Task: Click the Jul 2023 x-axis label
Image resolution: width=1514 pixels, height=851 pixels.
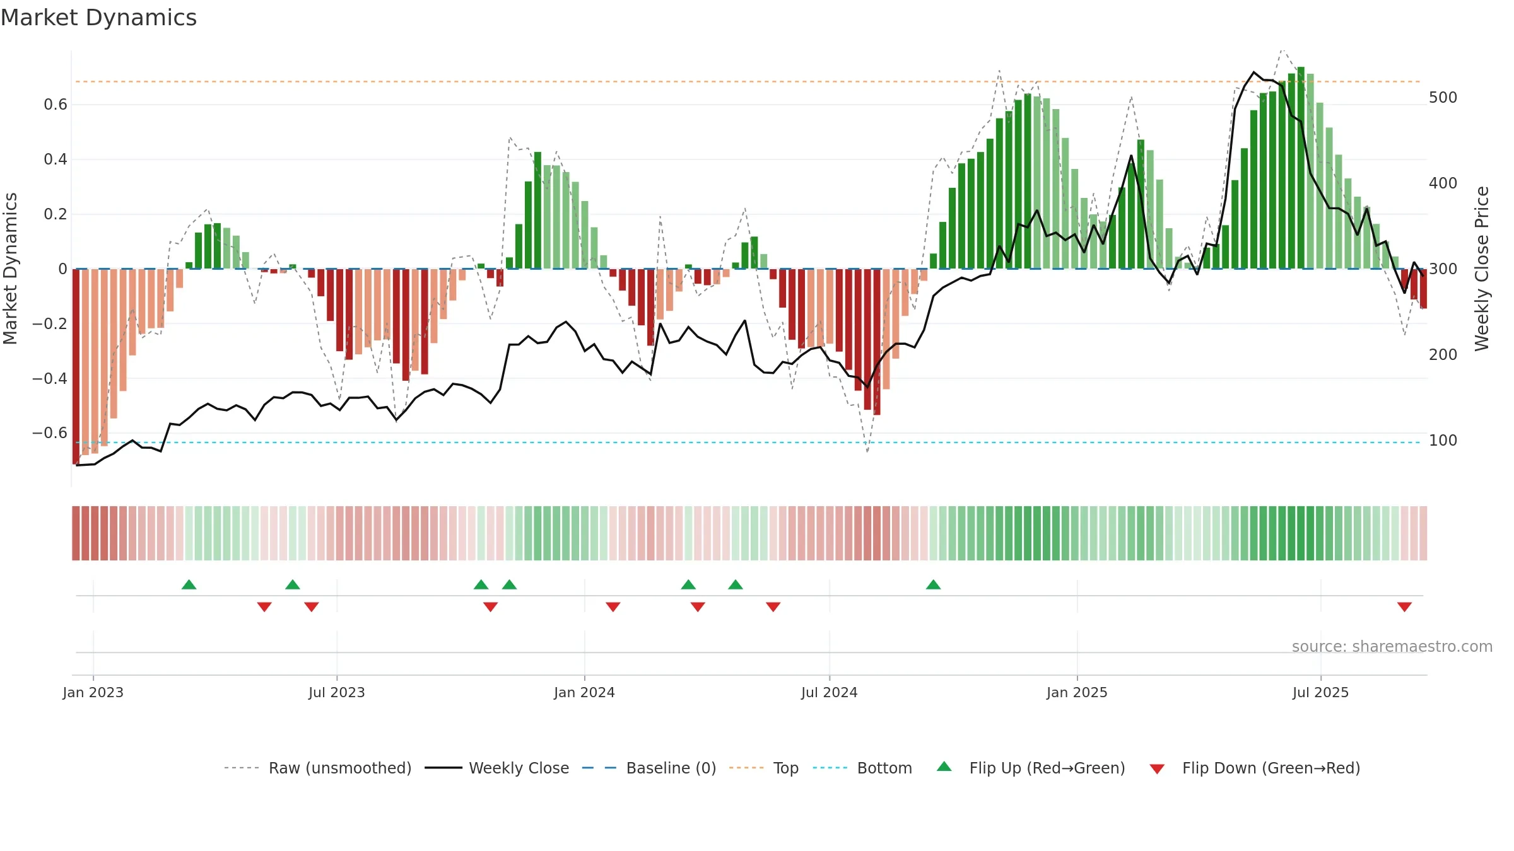Action: (x=337, y=692)
